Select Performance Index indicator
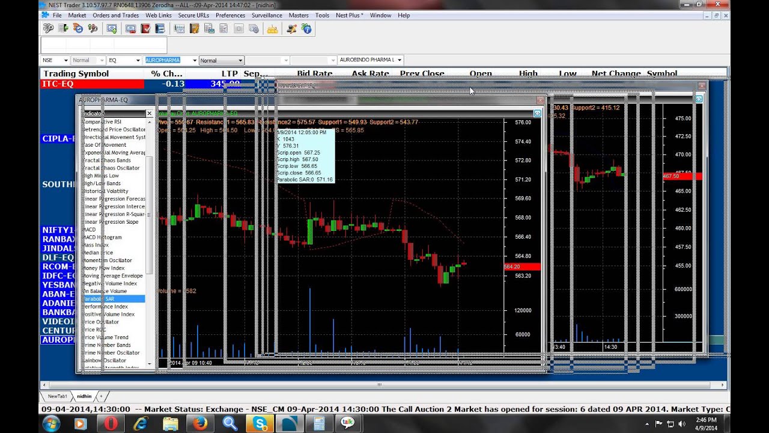The width and height of the screenshot is (769, 433). tap(113, 307)
